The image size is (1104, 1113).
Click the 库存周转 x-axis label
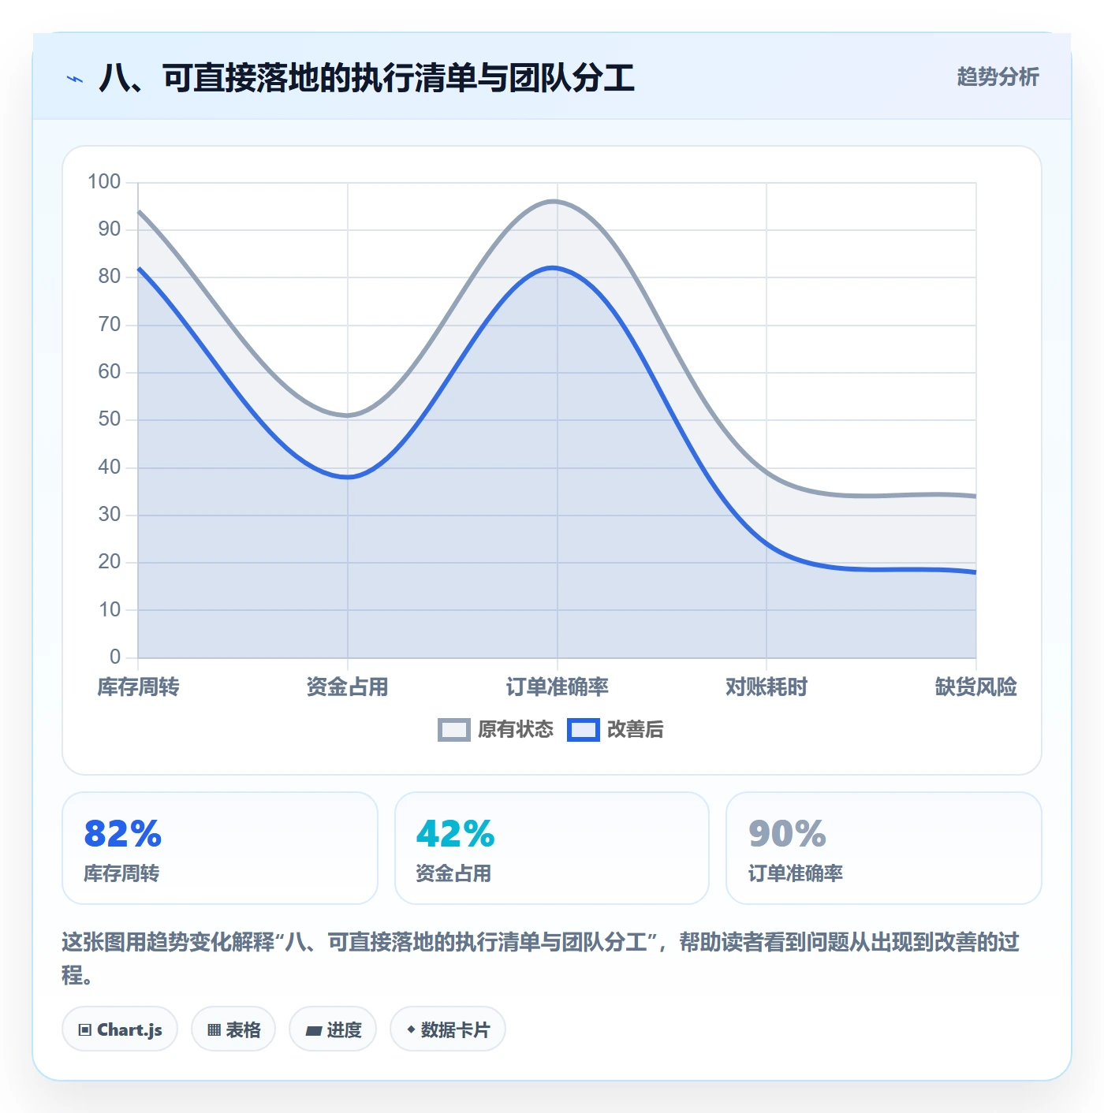138,687
